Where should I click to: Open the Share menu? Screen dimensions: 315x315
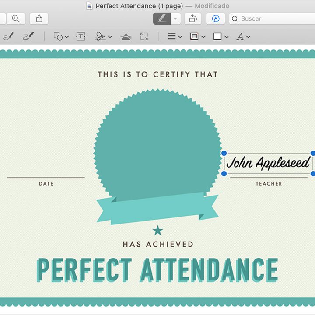39,18
